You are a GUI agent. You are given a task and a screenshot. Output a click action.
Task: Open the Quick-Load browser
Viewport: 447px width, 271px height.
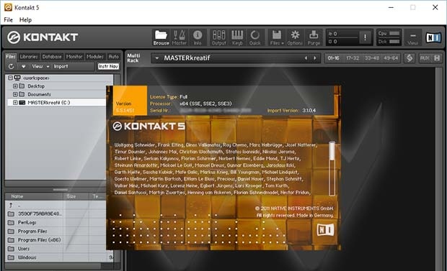coord(255,37)
